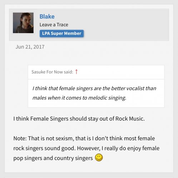Click the "males when it comes to melodic singing" line
The height and width of the screenshot is (178, 178).
pyautogui.click(x=79, y=98)
